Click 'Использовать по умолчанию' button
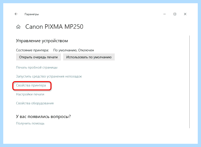Screen dimensions: 201x147 coord(89,57)
